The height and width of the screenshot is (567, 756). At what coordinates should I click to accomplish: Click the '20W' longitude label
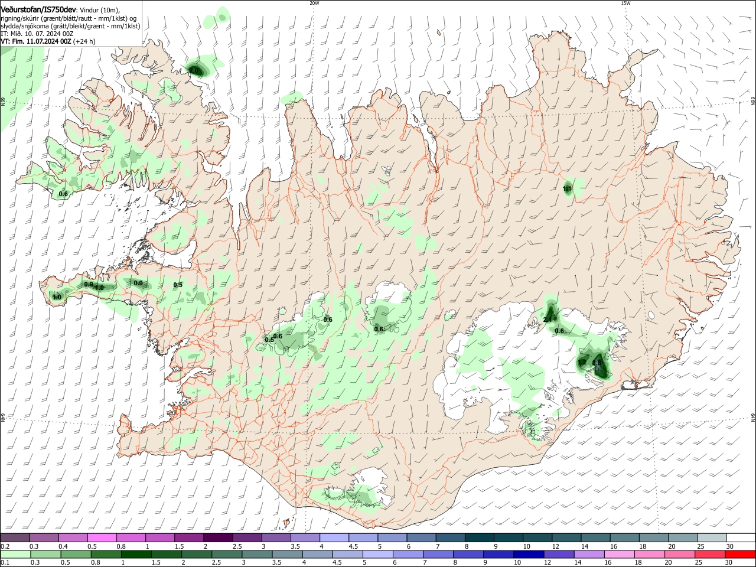click(x=315, y=3)
